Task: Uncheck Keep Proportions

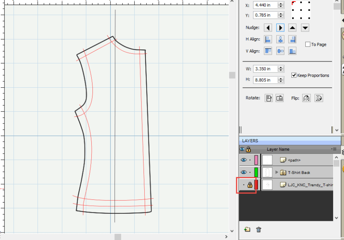Action: pos(294,75)
